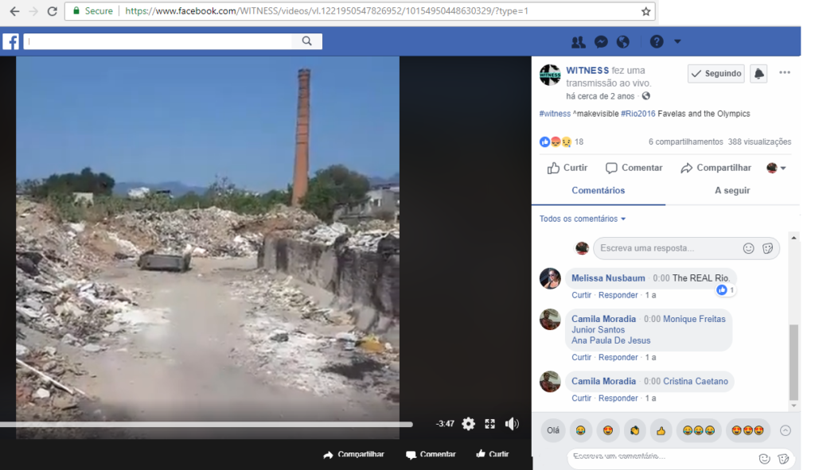Click the Facebook logo icon
The height and width of the screenshot is (470, 815).
coord(11,42)
